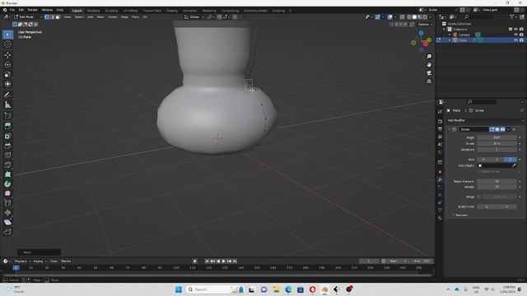Collapse Collection in outliner
The height and width of the screenshot is (296, 527).
point(445,30)
